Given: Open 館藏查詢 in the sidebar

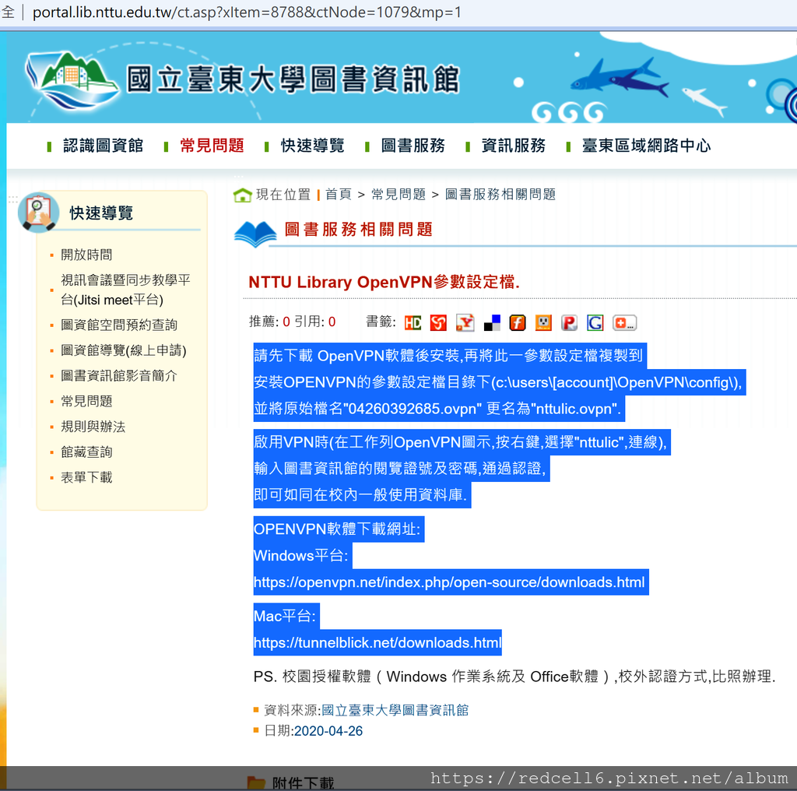Looking at the screenshot, I should click(86, 452).
